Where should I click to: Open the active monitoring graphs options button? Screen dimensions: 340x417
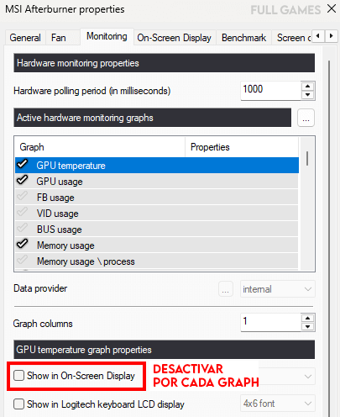point(306,118)
